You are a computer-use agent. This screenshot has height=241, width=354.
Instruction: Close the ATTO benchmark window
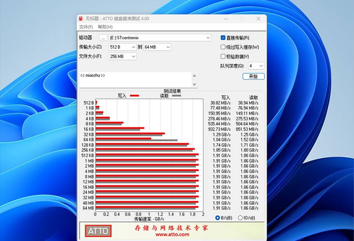258,19
